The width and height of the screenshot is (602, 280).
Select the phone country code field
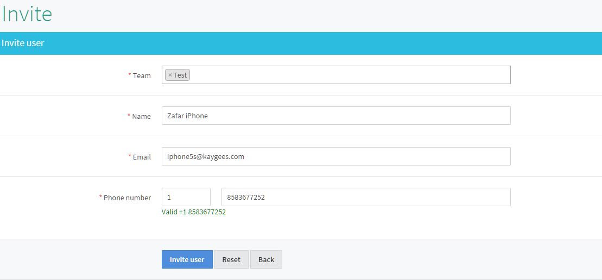click(186, 197)
